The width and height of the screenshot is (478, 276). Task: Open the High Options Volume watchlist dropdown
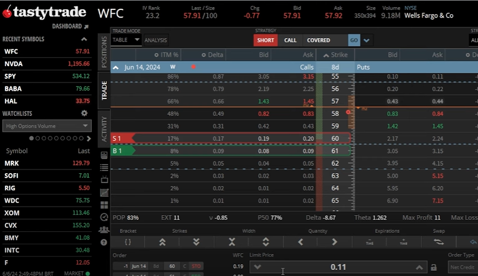coord(46,126)
